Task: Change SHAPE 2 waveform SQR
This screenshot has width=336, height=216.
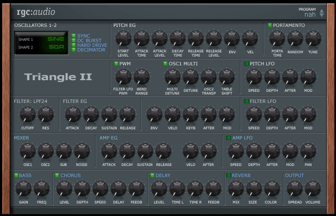Action: (x=56, y=47)
